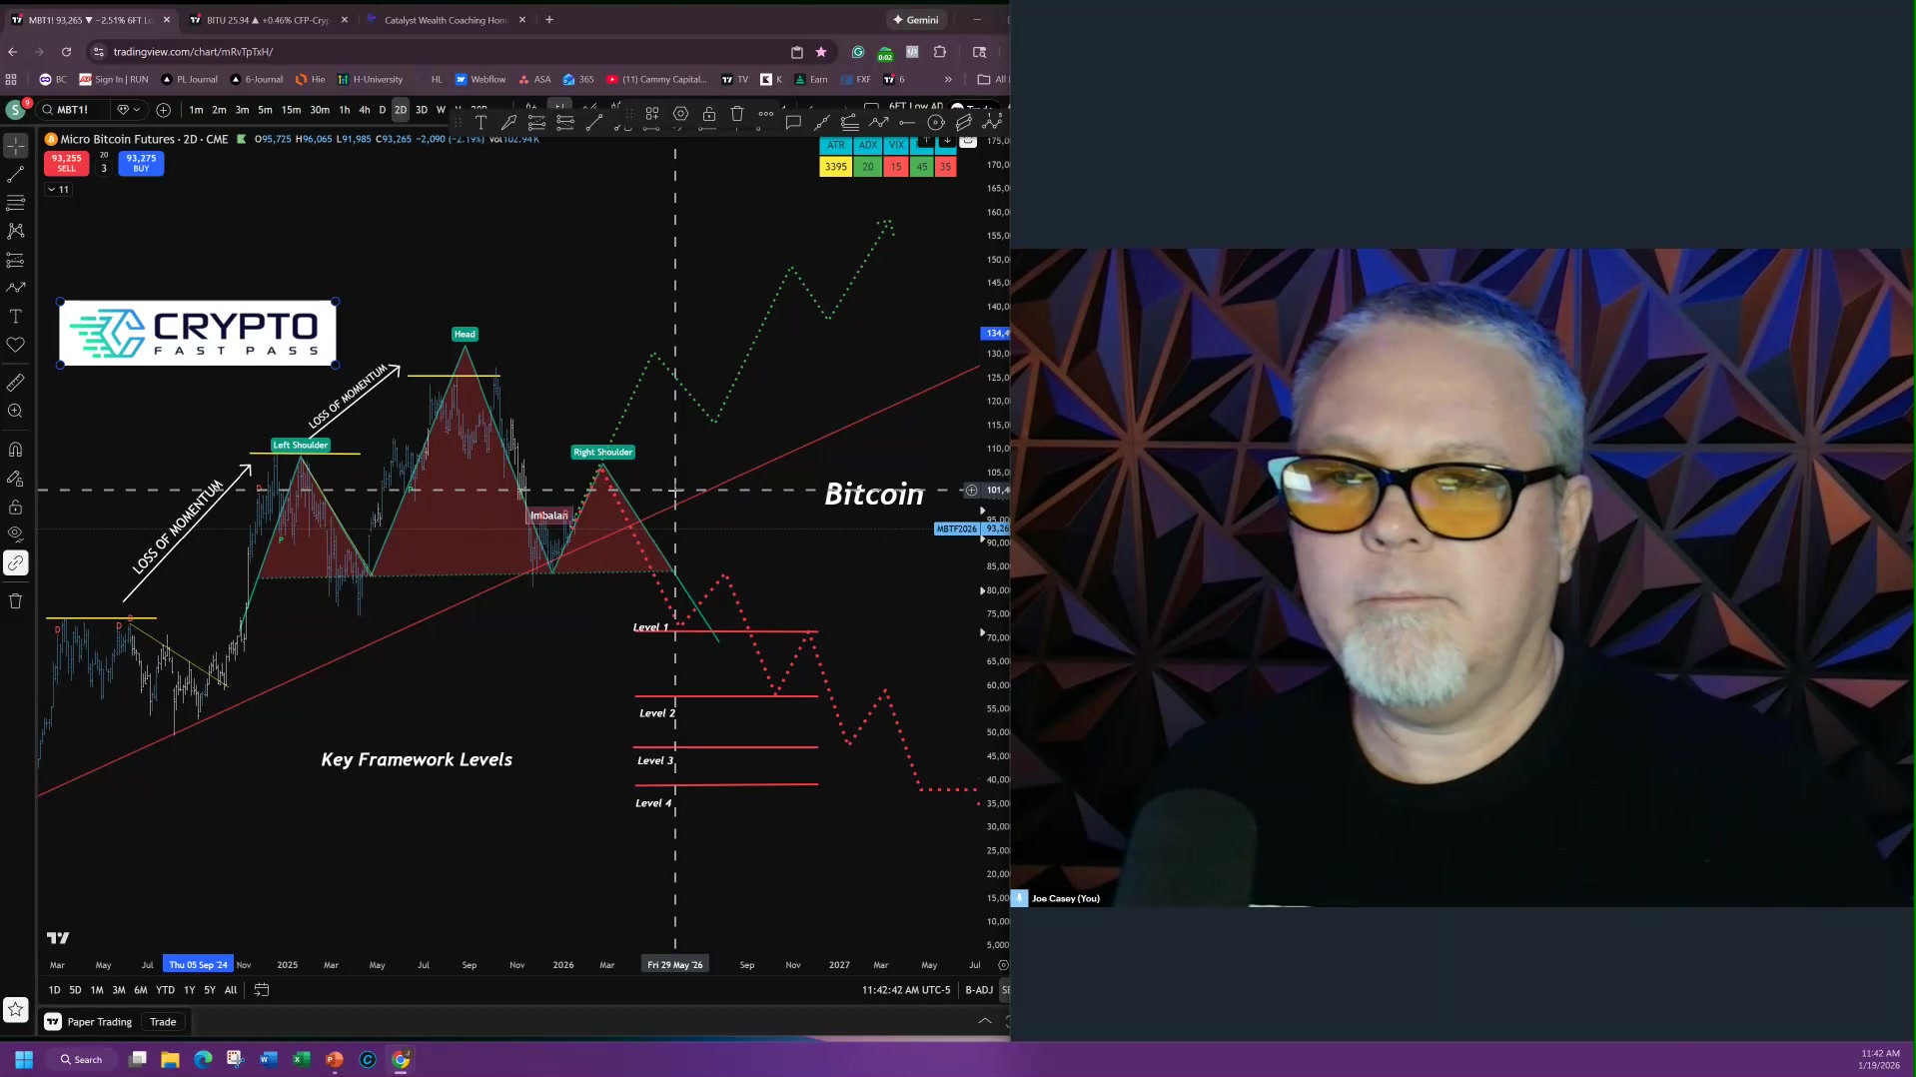Expand the collapsed indicators list labeled 11
The image size is (1916, 1077).
58,190
